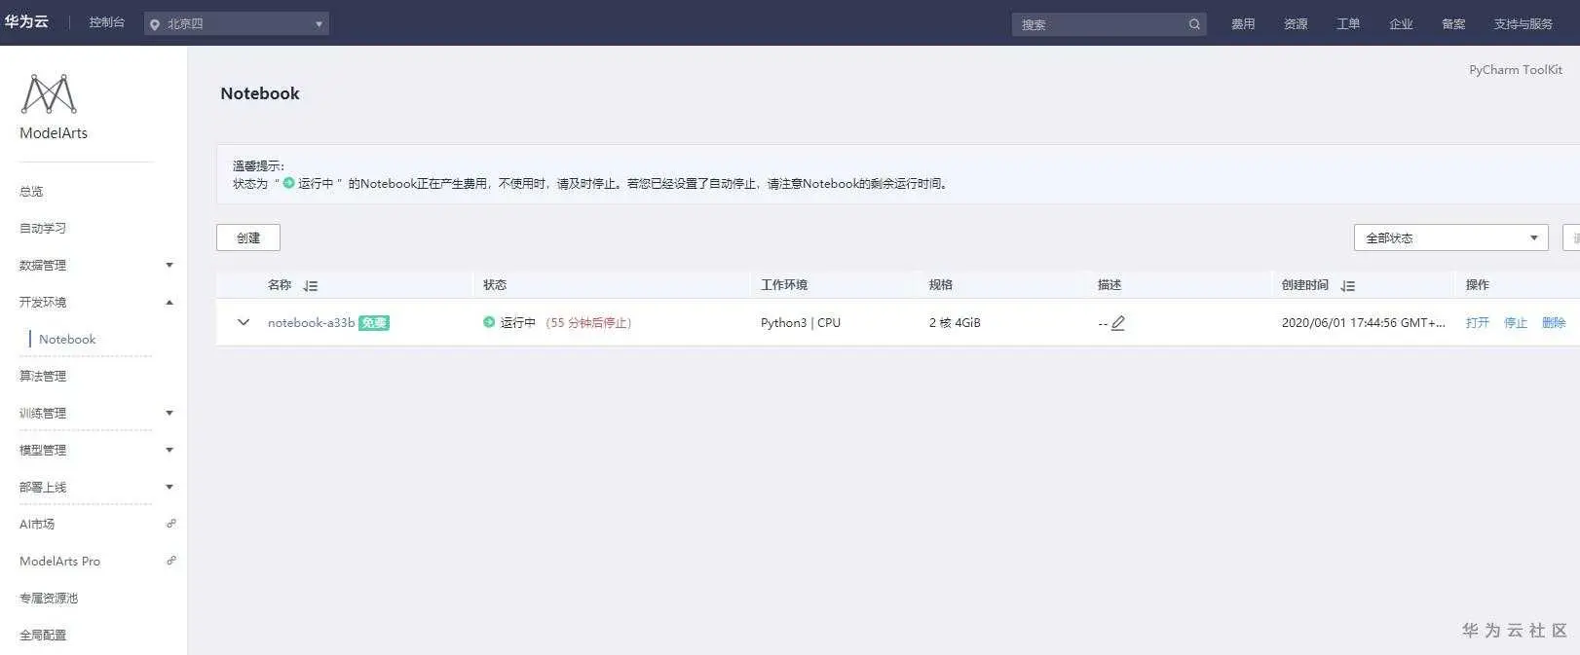Click the Notebook page heading
The image size is (1580, 655).
[260, 93]
